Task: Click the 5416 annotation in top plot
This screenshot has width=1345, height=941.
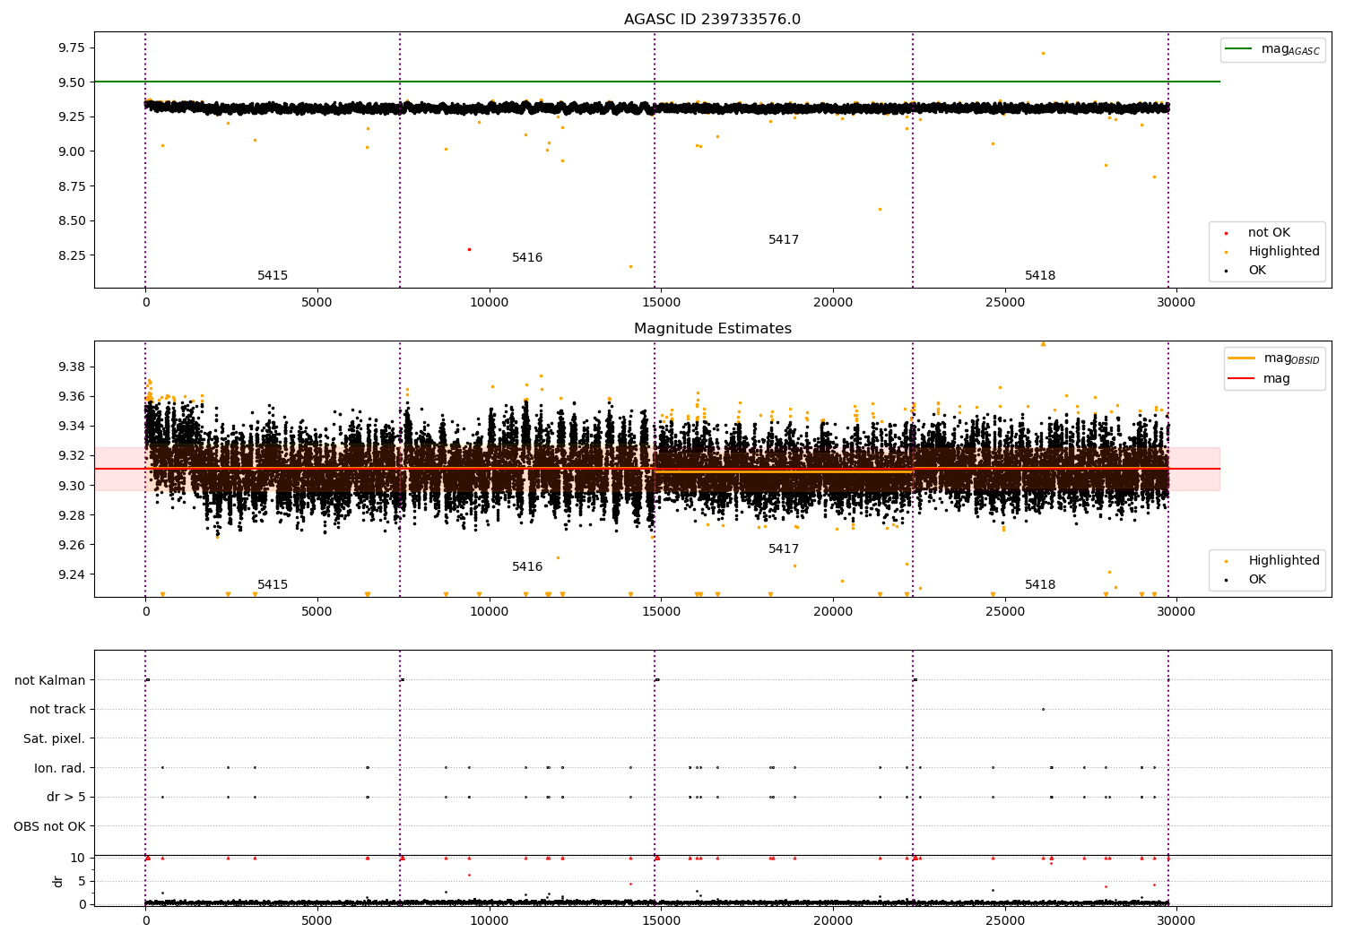Action: [x=527, y=258]
